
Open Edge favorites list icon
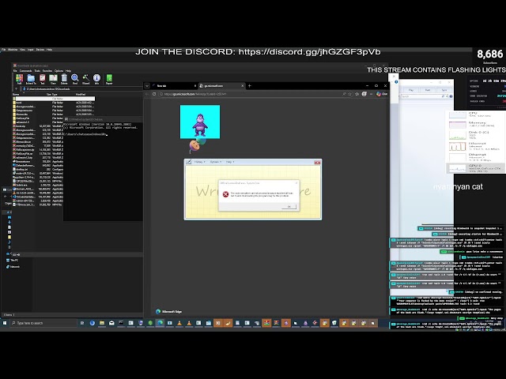coord(357,94)
